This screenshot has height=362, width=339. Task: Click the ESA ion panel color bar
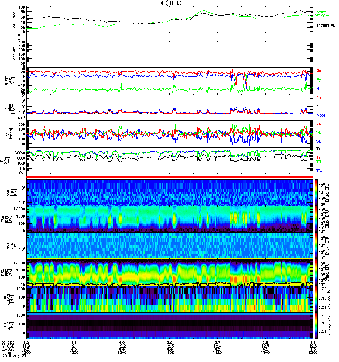pyautogui.click(x=316, y=219)
